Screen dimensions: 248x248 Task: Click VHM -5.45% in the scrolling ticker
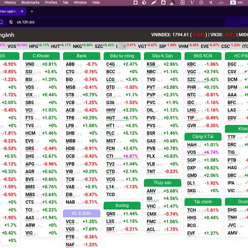[x=188, y=46]
